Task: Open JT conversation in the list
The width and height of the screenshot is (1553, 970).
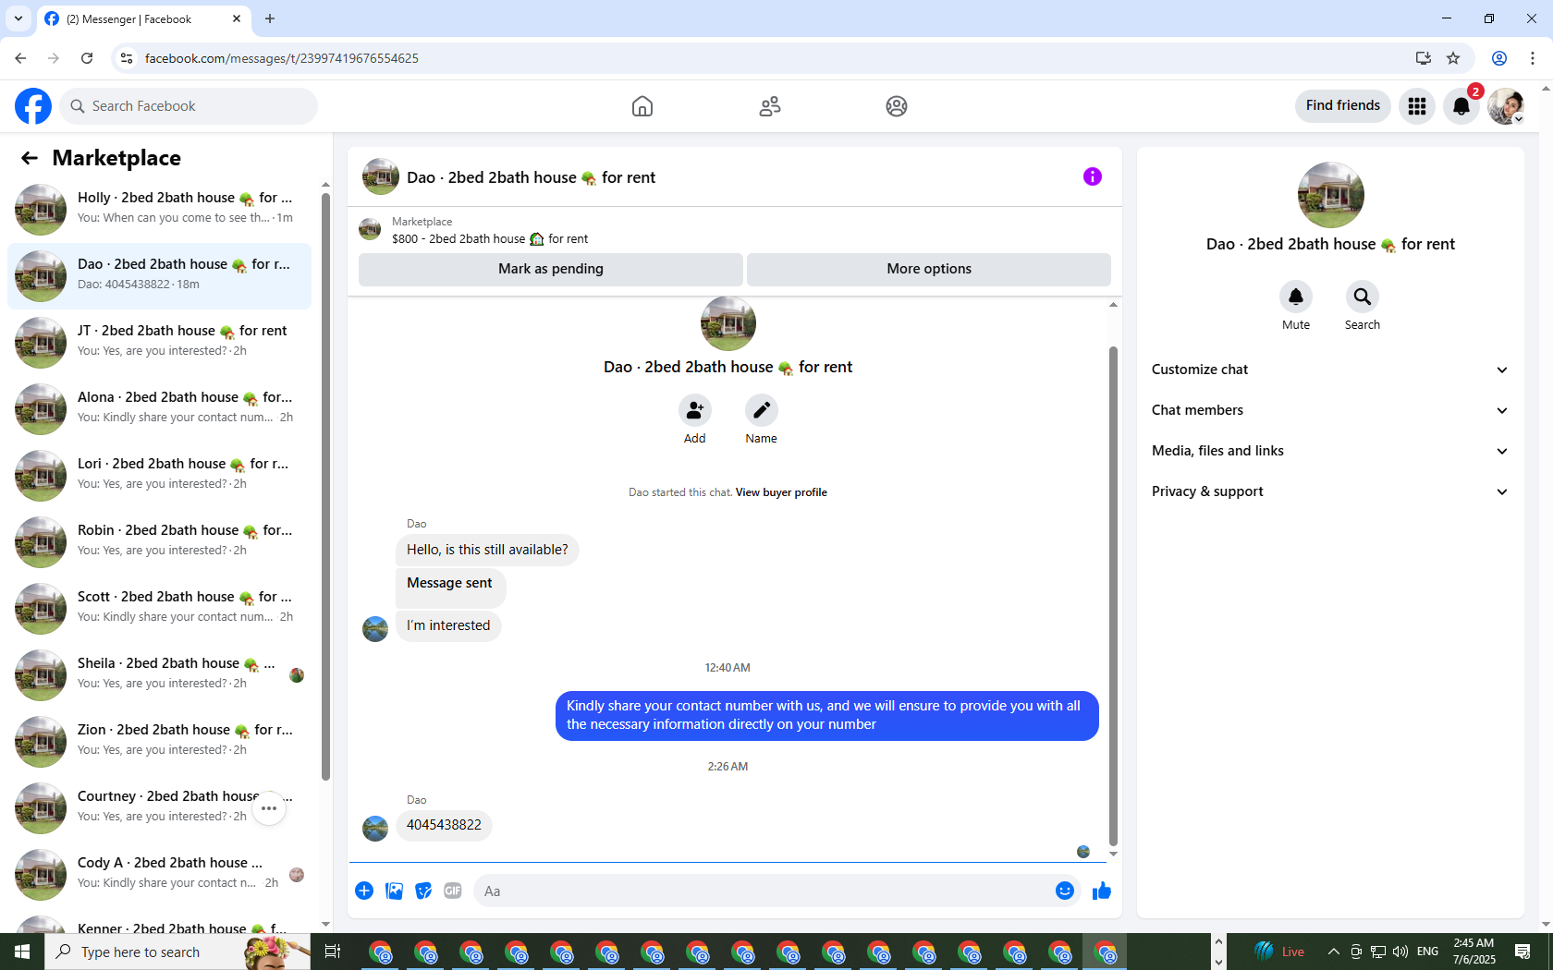Action: pos(160,342)
